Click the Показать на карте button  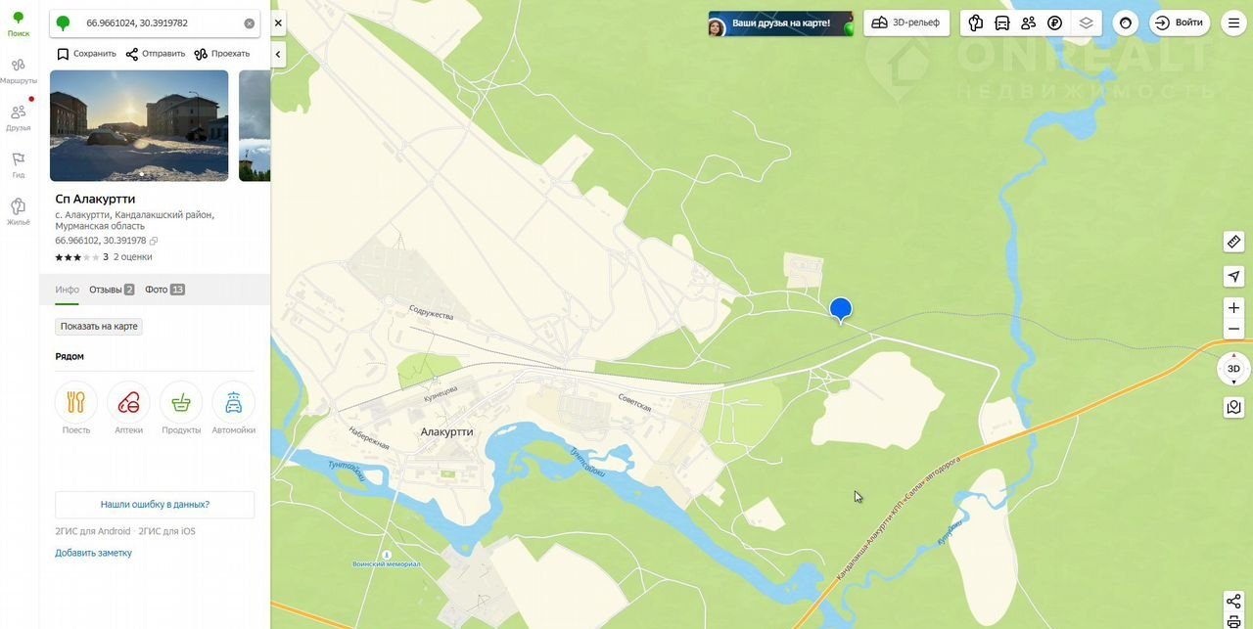click(99, 327)
